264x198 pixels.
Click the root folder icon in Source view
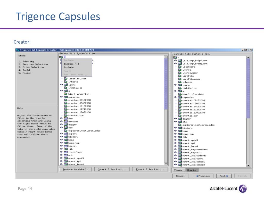(x=61, y=57)
